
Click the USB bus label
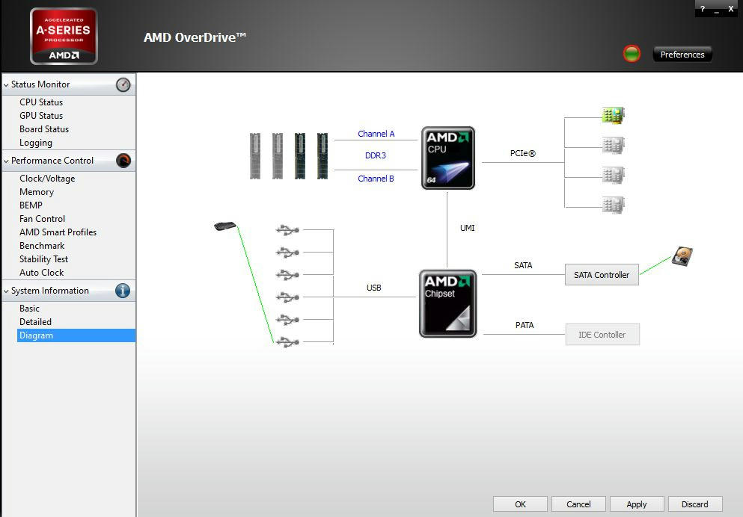click(374, 288)
